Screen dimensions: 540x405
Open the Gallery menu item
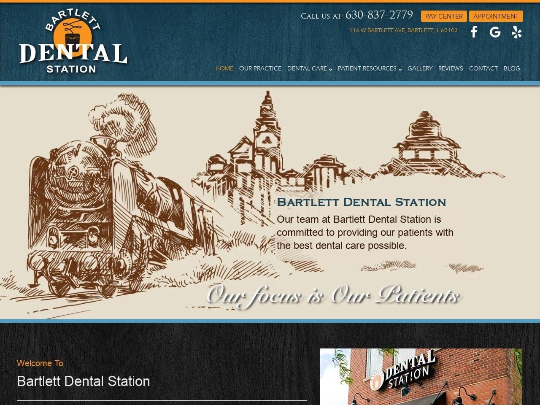[420, 68]
